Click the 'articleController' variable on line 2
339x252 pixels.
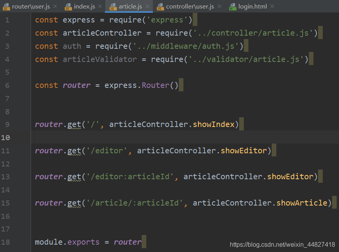pyautogui.click(x=102, y=33)
